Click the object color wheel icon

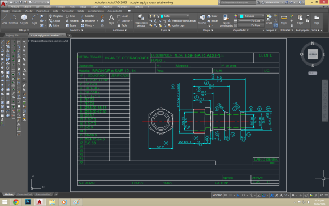236,16
